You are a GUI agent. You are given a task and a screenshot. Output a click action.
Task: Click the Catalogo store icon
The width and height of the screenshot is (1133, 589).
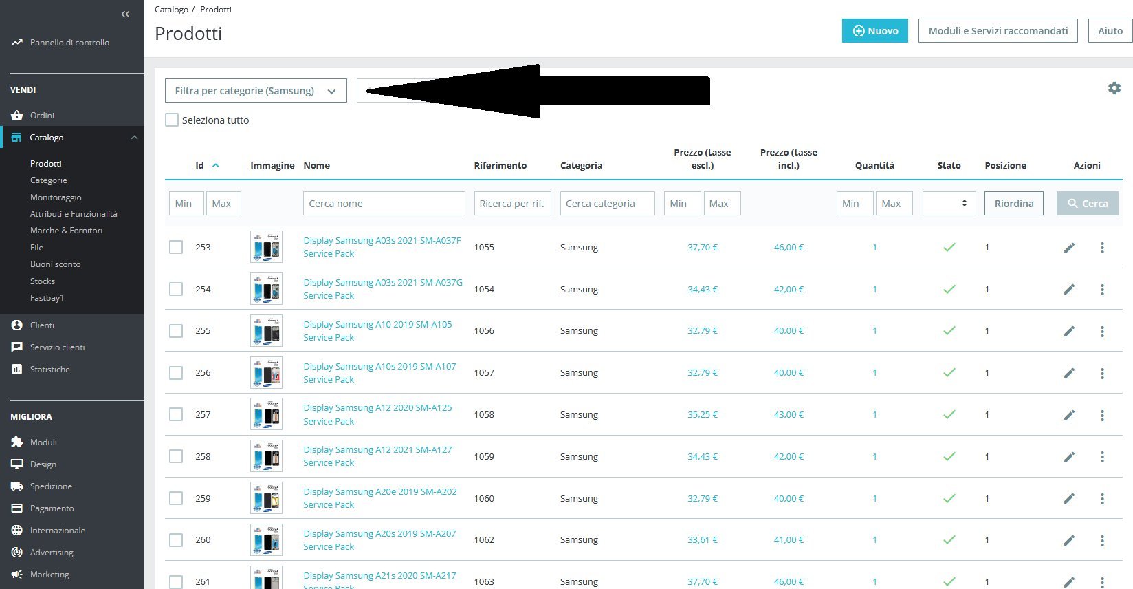coord(16,138)
